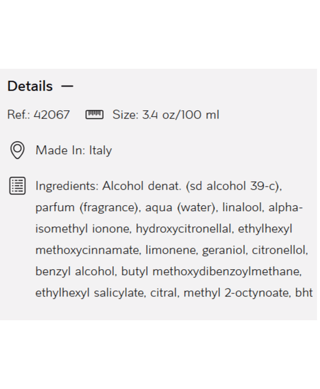320x389 pixels.
Task: Click the Details heading
Action: coord(30,86)
